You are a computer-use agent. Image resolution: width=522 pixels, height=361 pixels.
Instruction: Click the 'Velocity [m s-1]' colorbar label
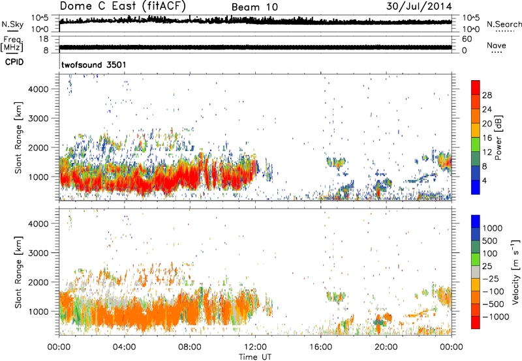pos(515,272)
